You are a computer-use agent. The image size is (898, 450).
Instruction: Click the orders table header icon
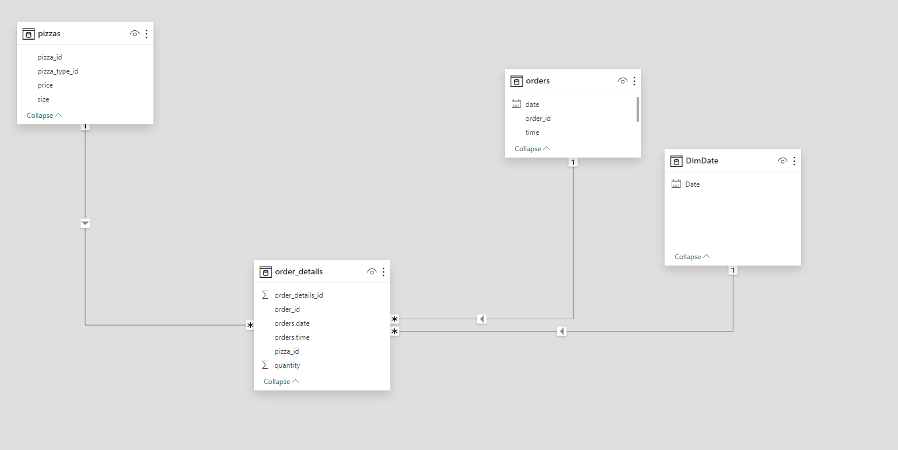click(516, 81)
